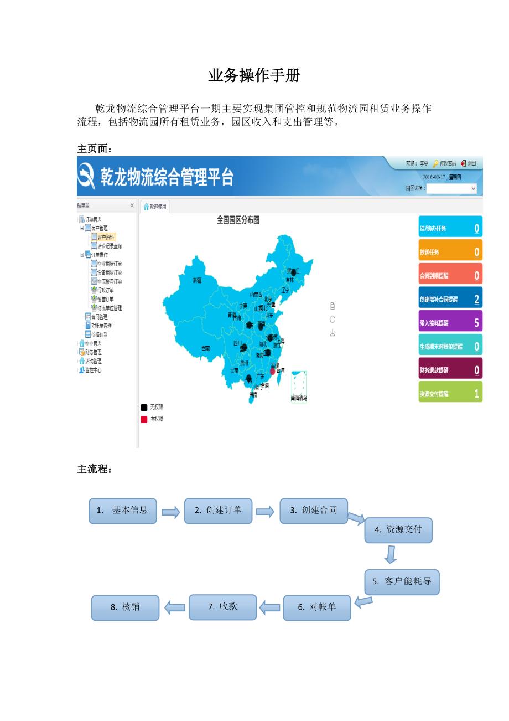Select the highlighted 客户资料 tree item
This screenshot has height=721, width=509.
click(x=103, y=236)
